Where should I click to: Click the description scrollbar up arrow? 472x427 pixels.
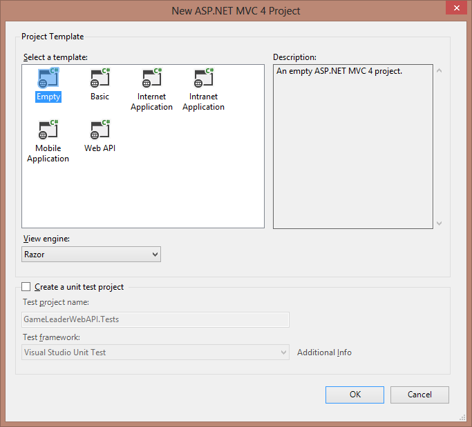(x=440, y=70)
